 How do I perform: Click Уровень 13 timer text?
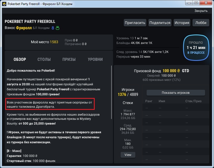(x=132, y=38)
